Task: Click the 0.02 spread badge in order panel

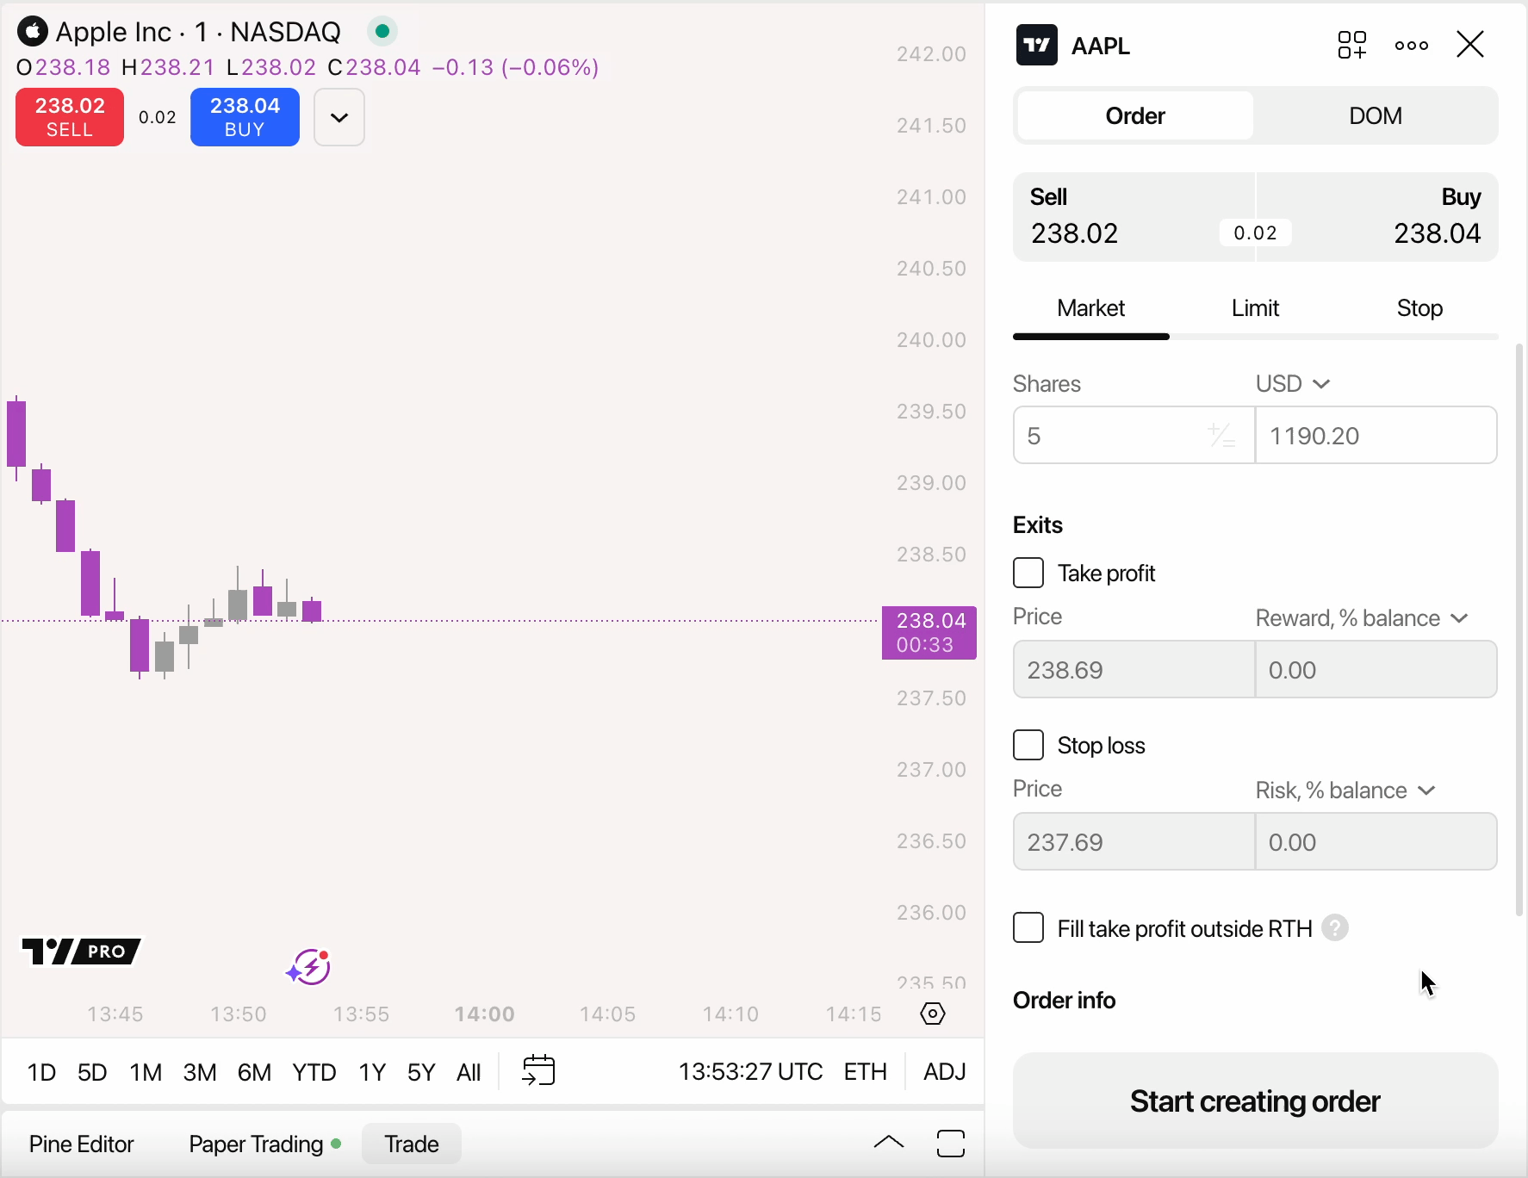Action: tap(1255, 232)
